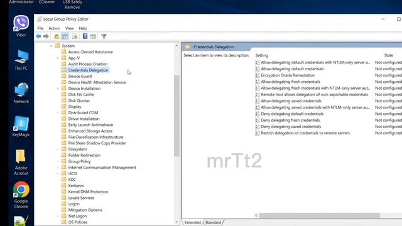Screen dimensions: 402x226
Task: Click the Export List toolbar icon
Action: point(75,36)
